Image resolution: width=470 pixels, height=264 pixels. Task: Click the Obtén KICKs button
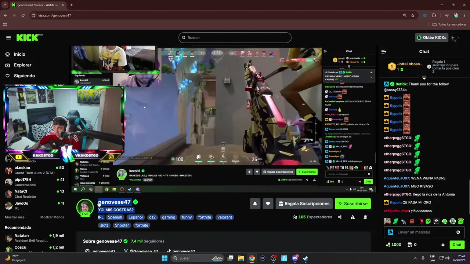(x=431, y=37)
